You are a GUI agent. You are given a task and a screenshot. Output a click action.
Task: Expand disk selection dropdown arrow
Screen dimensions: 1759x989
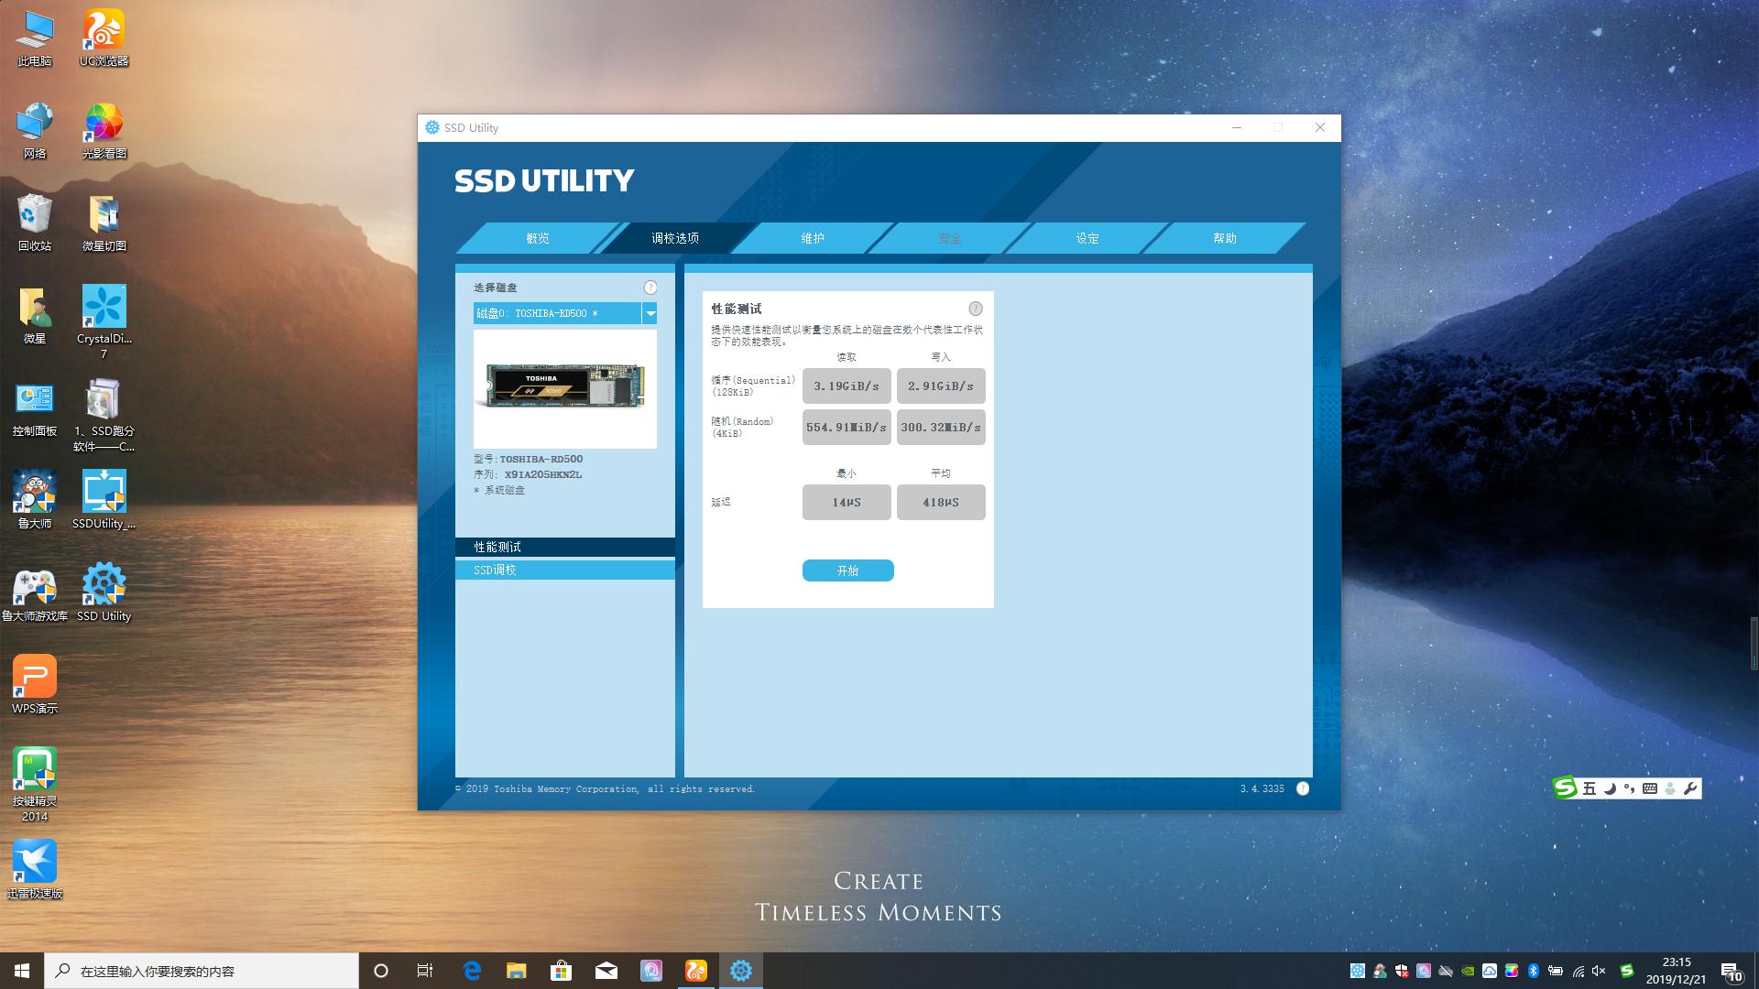tap(650, 313)
